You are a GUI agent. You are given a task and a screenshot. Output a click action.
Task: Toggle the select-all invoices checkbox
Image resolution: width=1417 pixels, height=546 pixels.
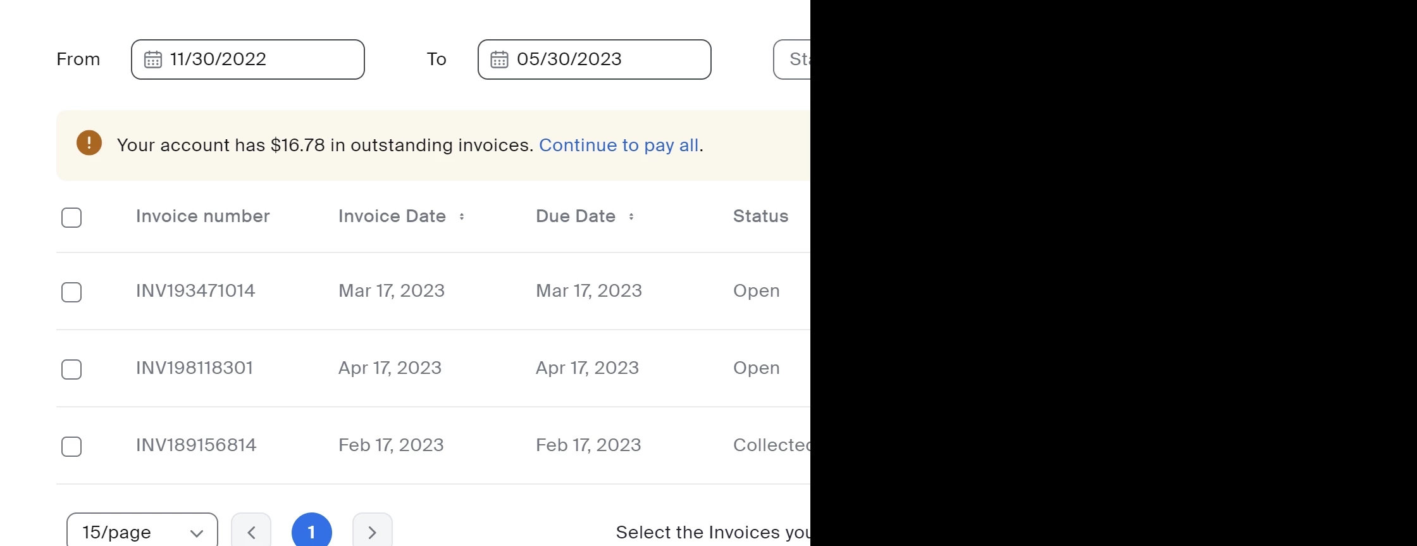click(x=71, y=218)
